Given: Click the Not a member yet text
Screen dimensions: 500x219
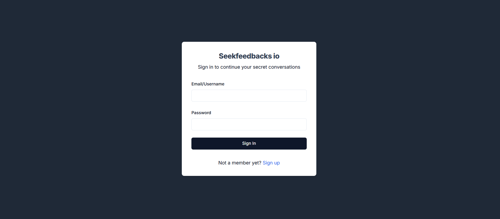Looking at the screenshot, I should 240,163.
